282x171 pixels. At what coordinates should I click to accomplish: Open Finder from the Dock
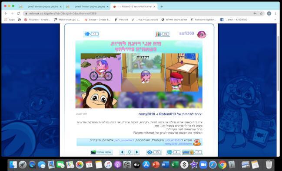13,165
